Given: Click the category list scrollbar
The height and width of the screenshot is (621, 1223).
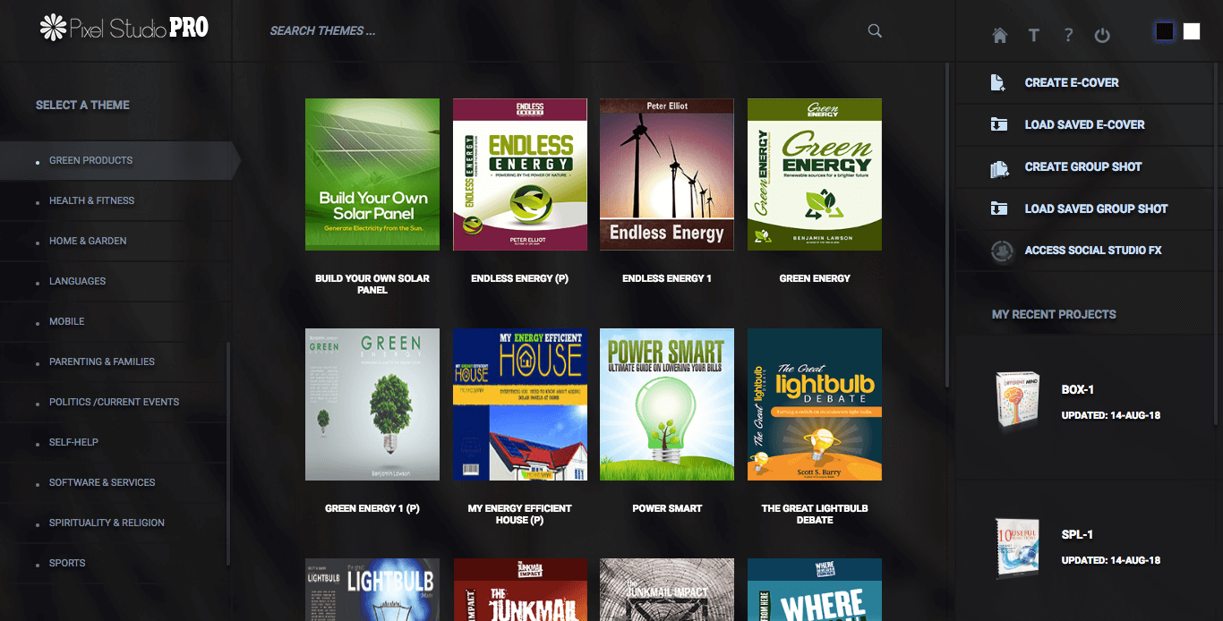Looking at the screenshot, I should [229, 453].
